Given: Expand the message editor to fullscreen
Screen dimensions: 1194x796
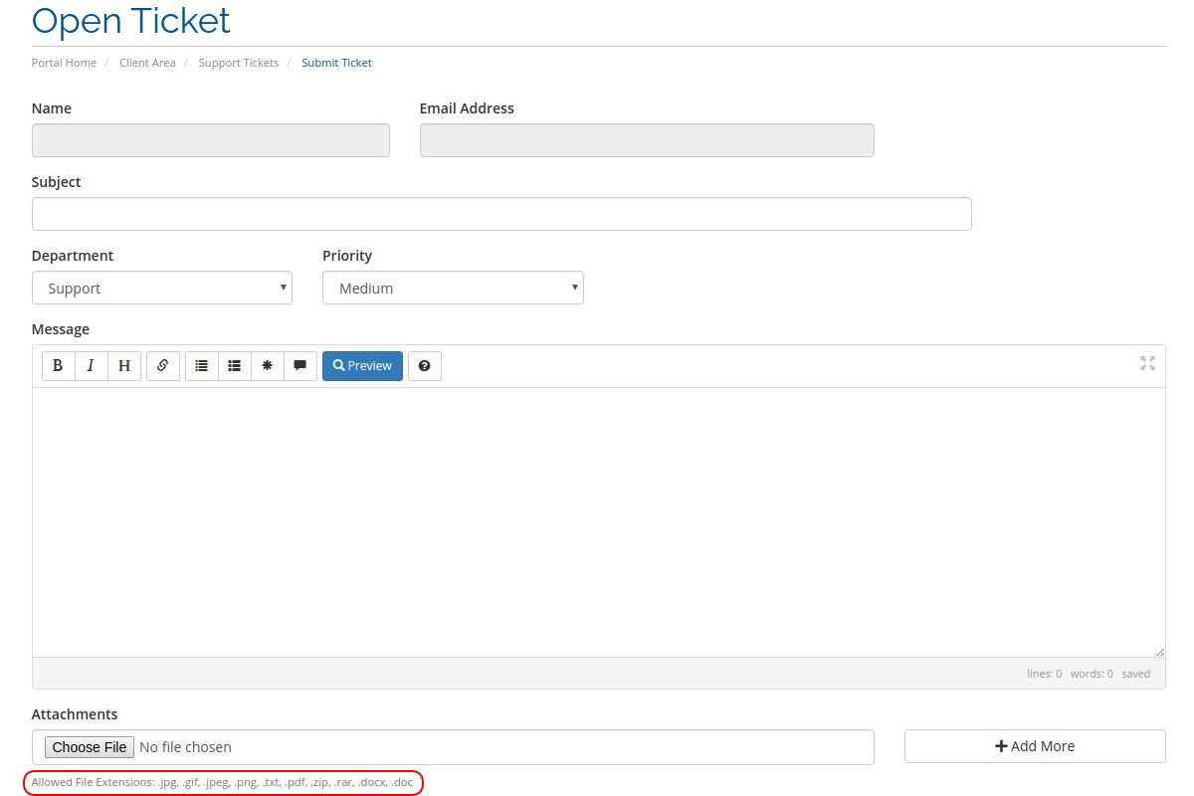Looking at the screenshot, I should (1147, 363).
